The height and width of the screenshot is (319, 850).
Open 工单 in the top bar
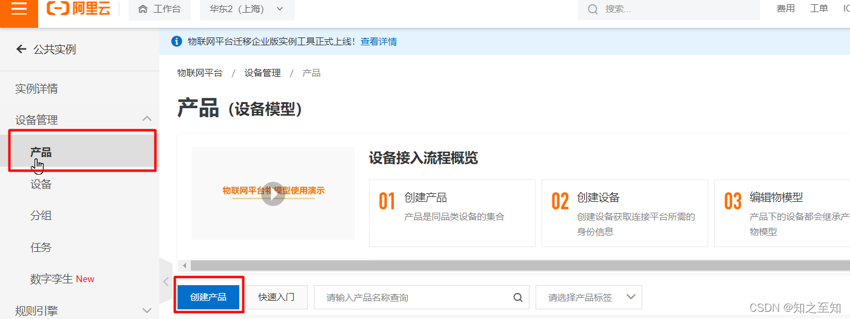click(819, 8)
